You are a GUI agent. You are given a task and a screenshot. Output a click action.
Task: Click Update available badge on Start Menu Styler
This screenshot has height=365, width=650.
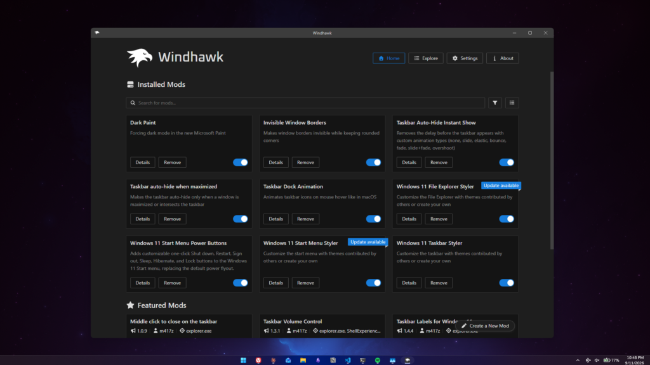point(368,242)
